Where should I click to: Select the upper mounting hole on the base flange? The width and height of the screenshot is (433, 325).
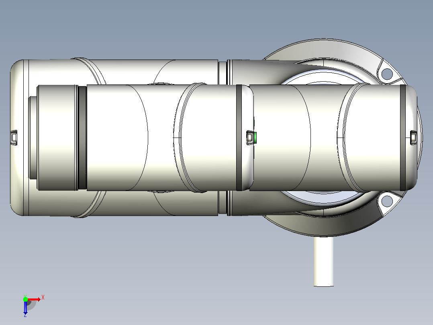click(387, 74)
